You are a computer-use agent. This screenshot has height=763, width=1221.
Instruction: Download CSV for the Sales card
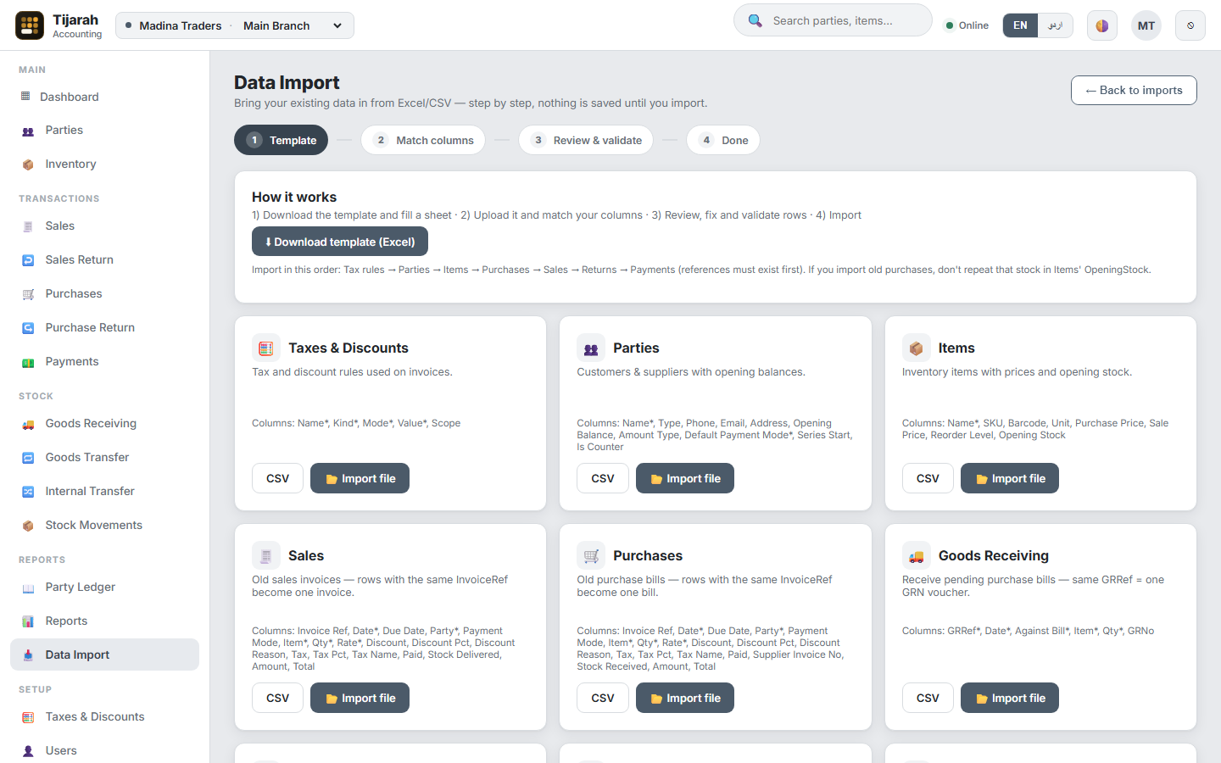277,698
